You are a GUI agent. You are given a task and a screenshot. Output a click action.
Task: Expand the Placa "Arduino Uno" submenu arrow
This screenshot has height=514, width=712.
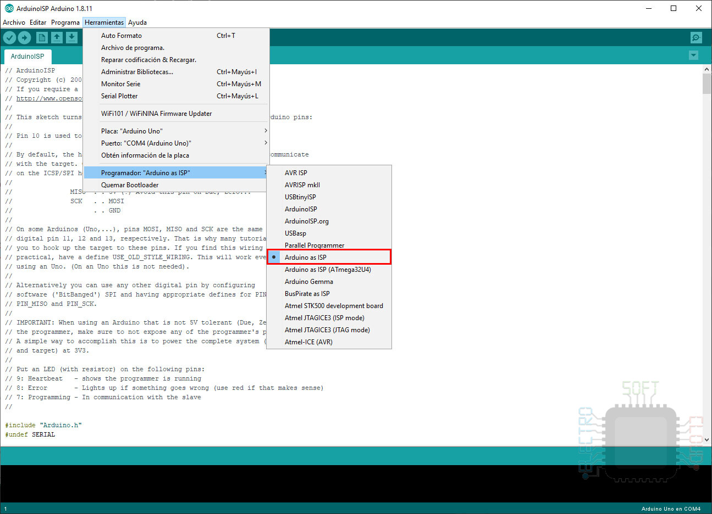click(266, 131)
